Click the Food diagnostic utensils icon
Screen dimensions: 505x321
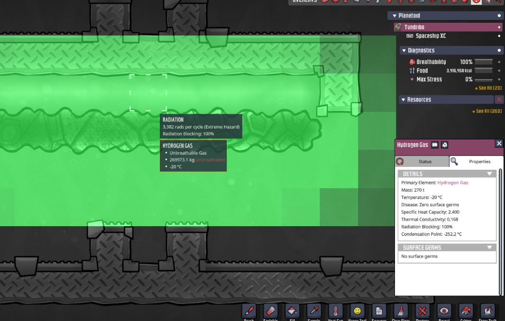(412, 71)
